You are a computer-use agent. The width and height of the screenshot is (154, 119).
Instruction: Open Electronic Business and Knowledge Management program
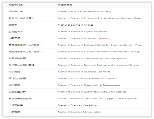click(100, 65)
